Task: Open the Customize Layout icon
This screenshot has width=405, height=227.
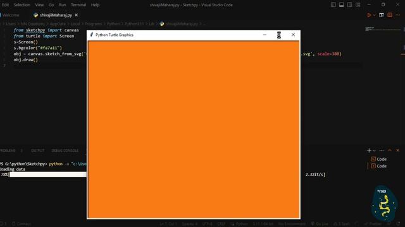Action: click(358, 4)
